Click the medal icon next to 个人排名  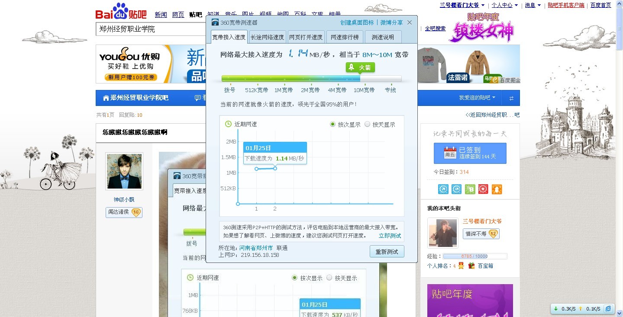(x=461, y=266)
